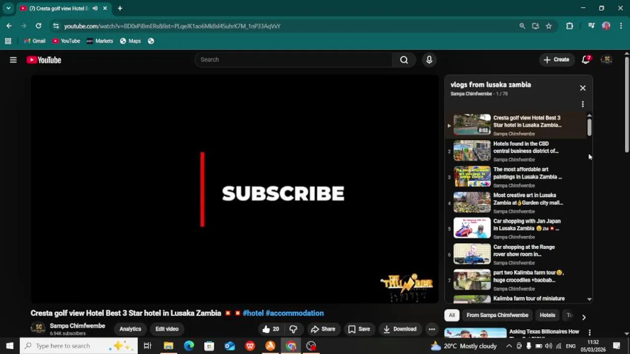
Task: Reload the page in Chrome
Action: tap(38, 26)
